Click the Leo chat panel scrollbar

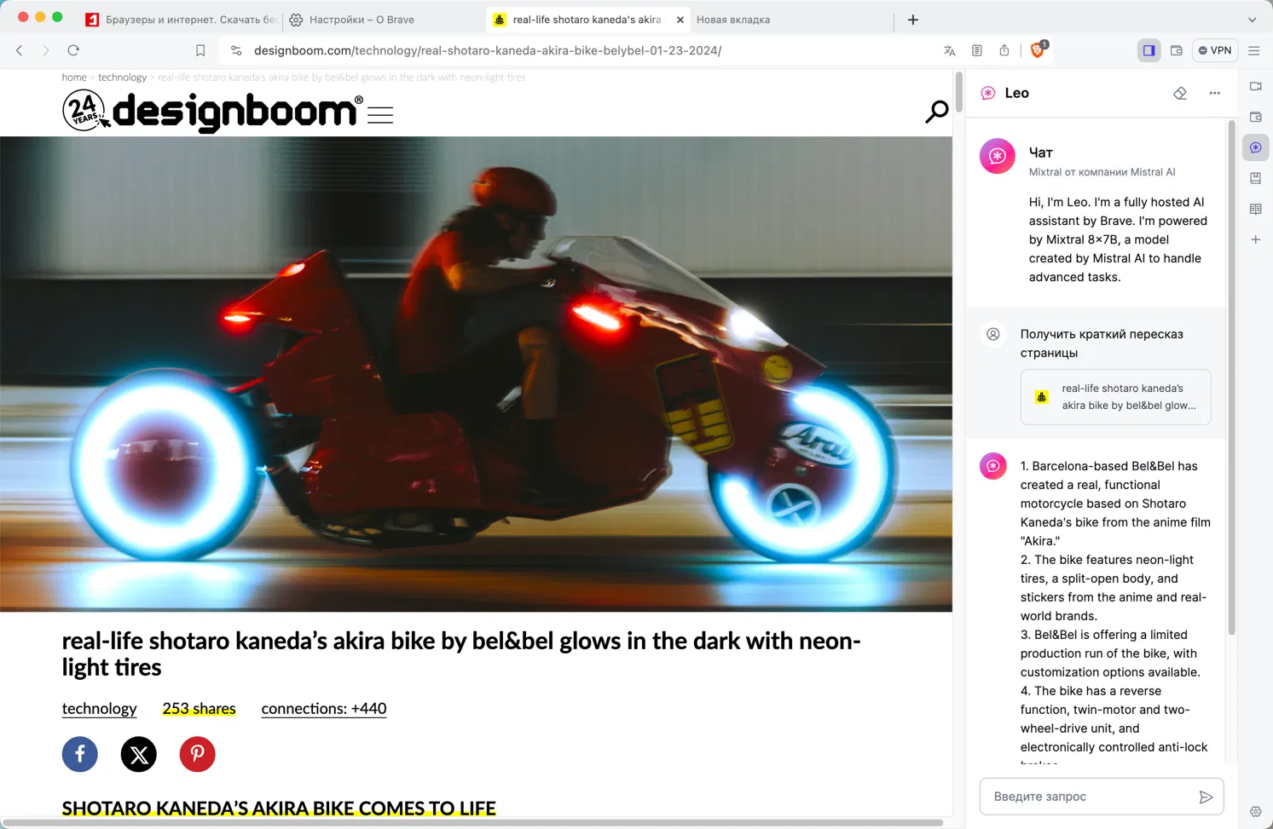(1231, 377)
